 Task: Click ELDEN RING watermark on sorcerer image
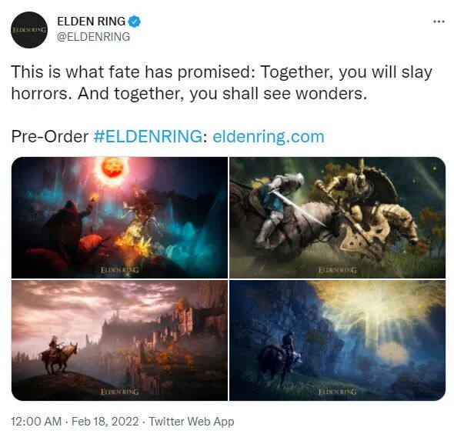coord(119,270)
